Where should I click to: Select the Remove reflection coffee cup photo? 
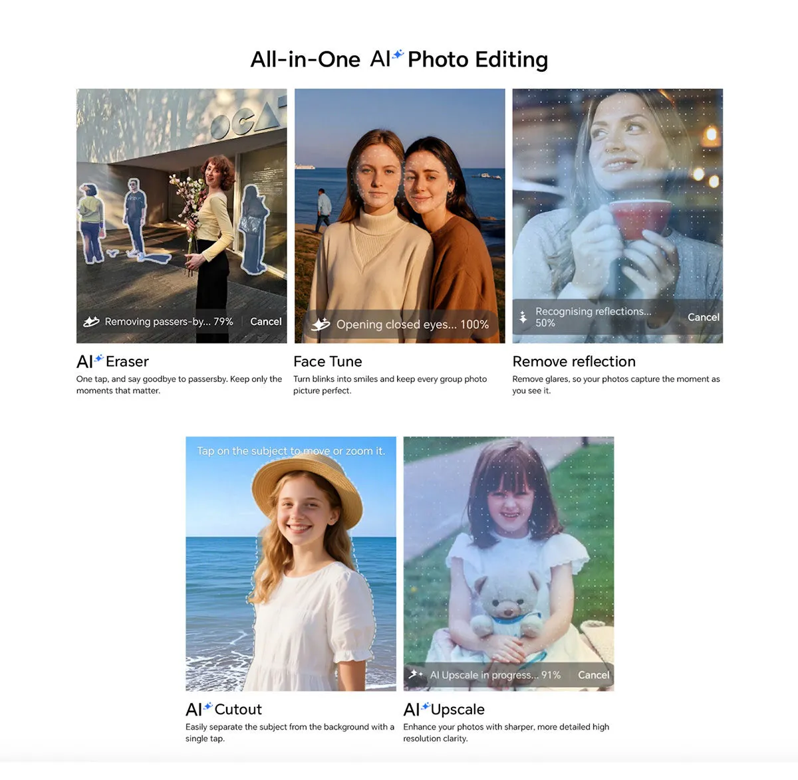pyautogui.click(x=618, y=216)
